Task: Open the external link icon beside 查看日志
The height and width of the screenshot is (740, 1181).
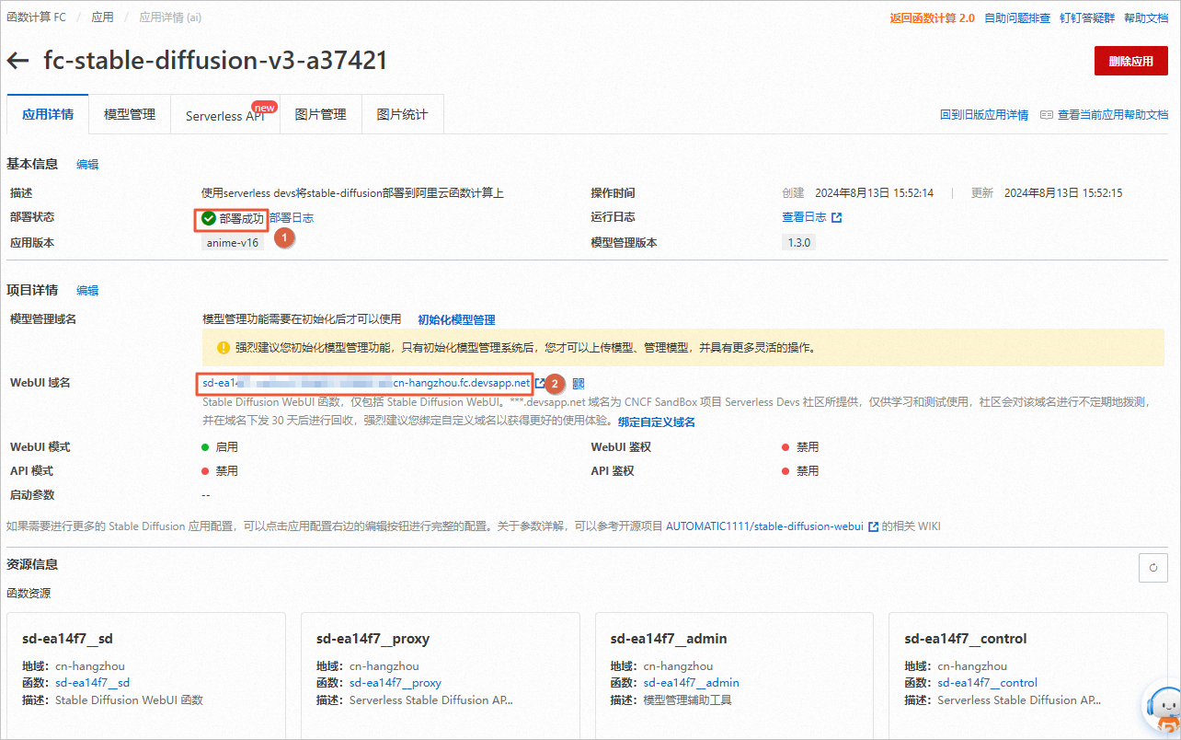Action: (x=836, y=218)
